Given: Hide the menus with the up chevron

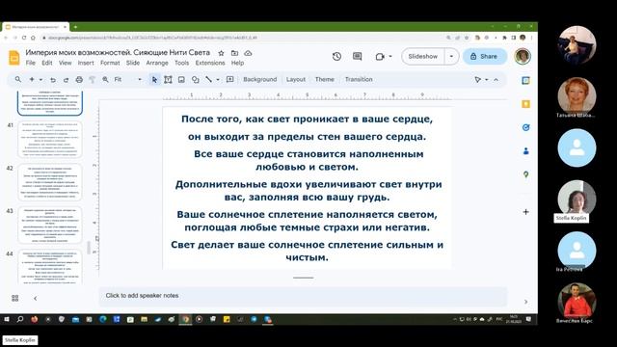Looking at the screenshot, I should tap(496, 79).
